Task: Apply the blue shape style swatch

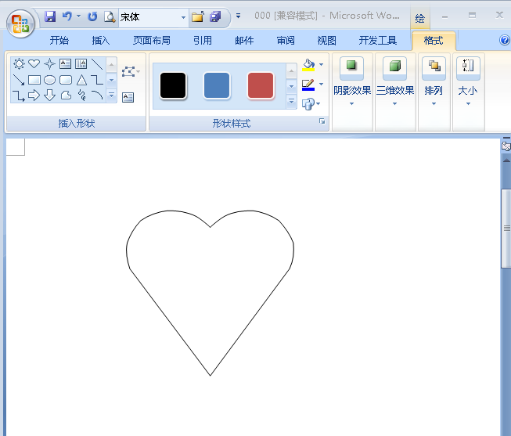Action: coord(217,86)
